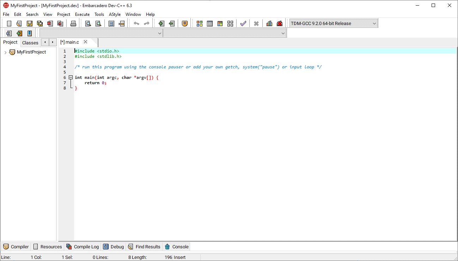Open the TDM-GCC compiler set dropdown
The width and height of the screenshot is (458, 261).
(x=333, y=24)
